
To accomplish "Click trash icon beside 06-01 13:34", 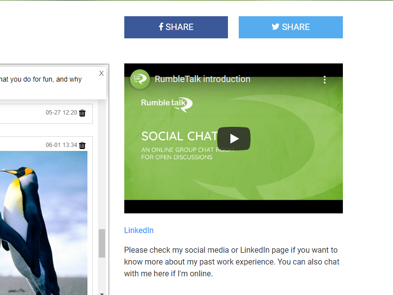I will pyautogui.click(x=83, y=146).
